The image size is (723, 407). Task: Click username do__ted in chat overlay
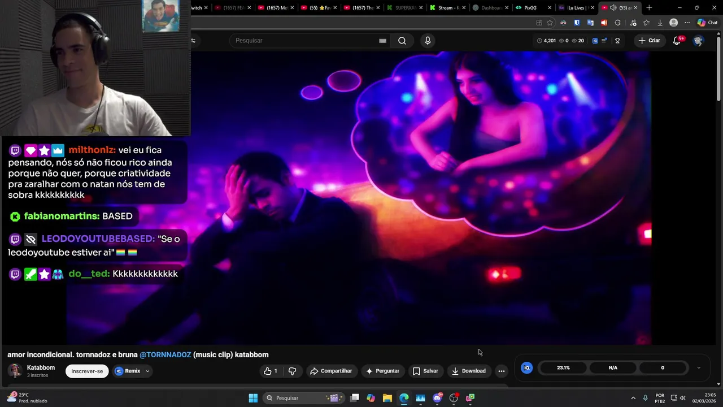pyautogui.click(x=89, y=274)
